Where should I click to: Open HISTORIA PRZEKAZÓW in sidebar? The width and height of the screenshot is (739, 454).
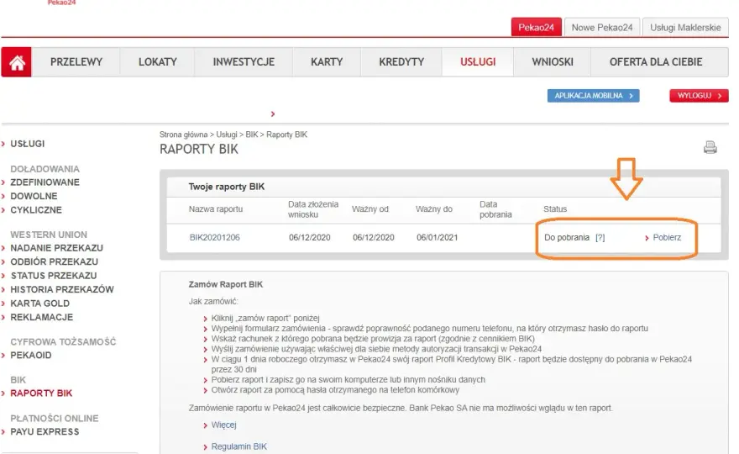[x=62, y=289]
